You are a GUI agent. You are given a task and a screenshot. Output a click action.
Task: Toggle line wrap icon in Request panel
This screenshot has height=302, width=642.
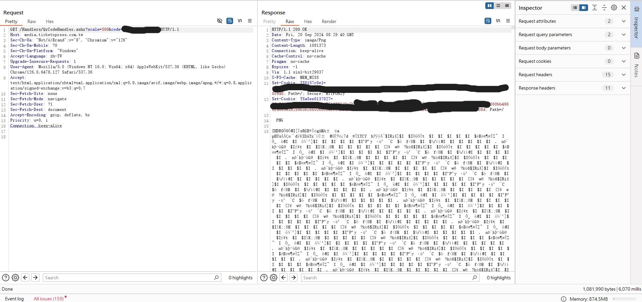(230, 21)
